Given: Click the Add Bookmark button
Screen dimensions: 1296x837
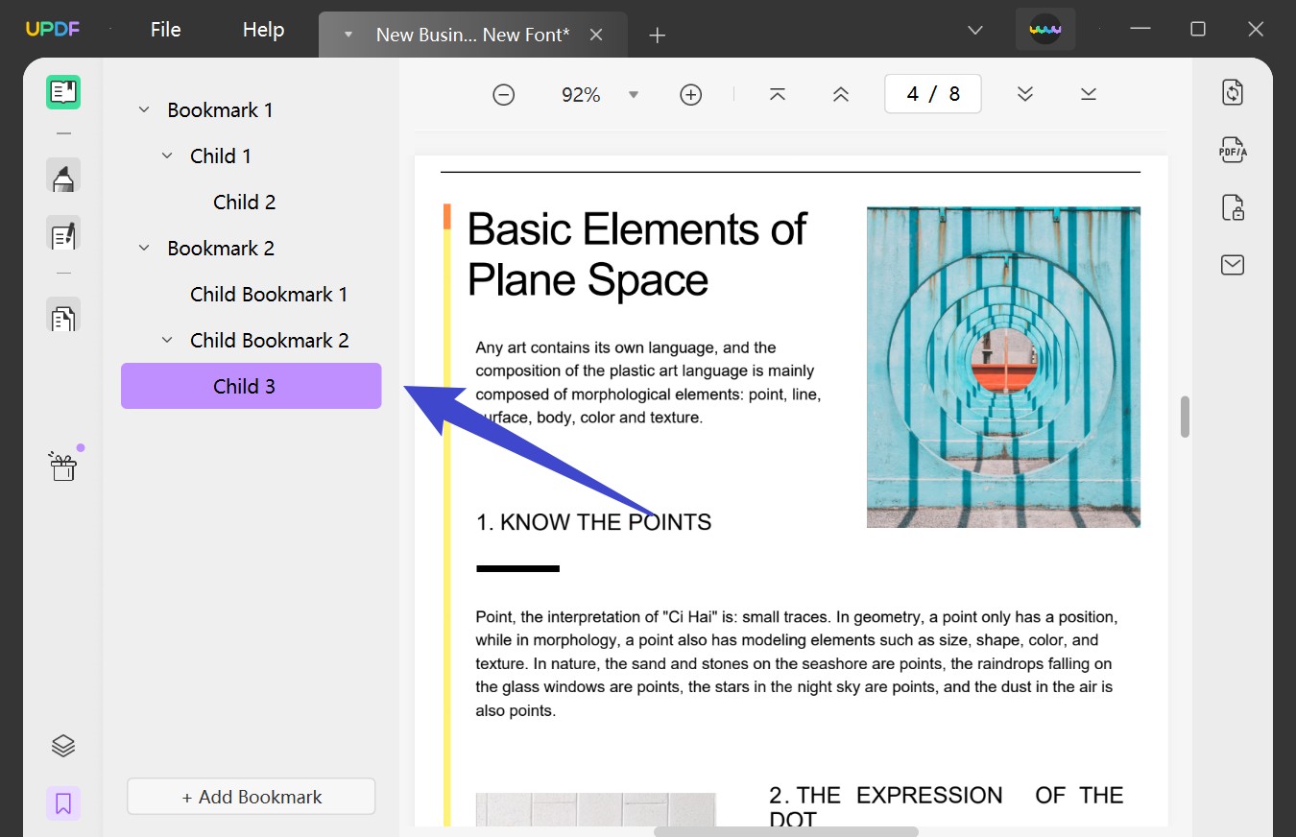Looking at the screenshot, I should [x=252, y=797].
